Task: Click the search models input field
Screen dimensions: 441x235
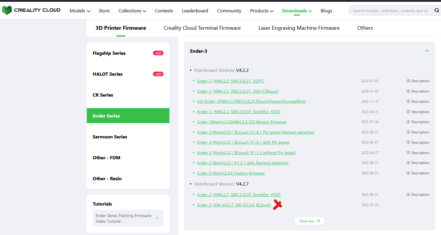Action: 391,11
